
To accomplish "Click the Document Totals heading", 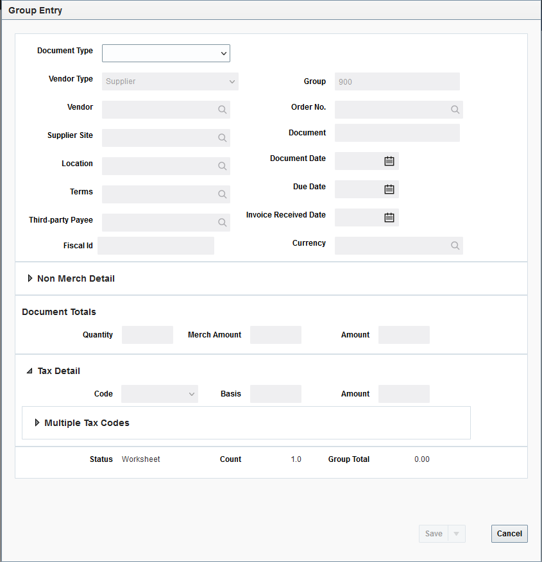I will [x=59, y=312].
